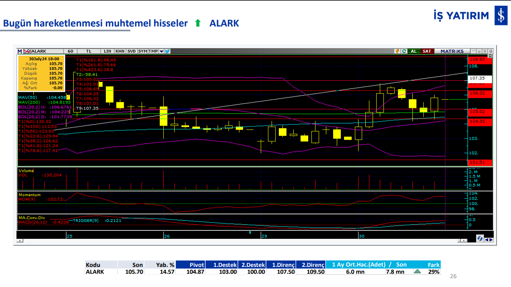Open the chart type icon beside ALARK

point(27,51)
